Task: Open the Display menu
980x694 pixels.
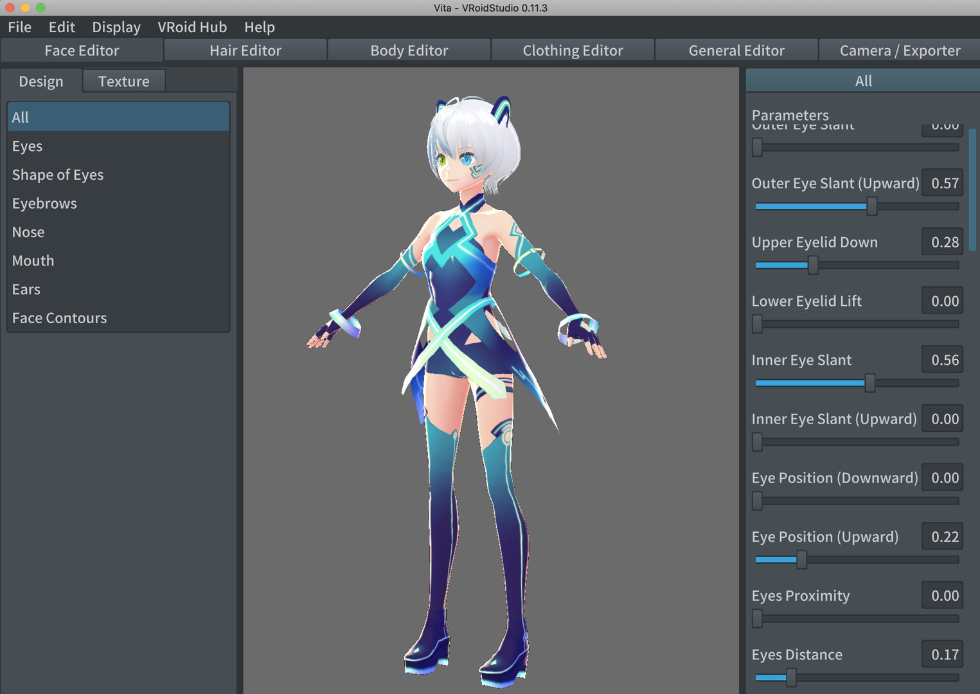Action: [116, 27]
